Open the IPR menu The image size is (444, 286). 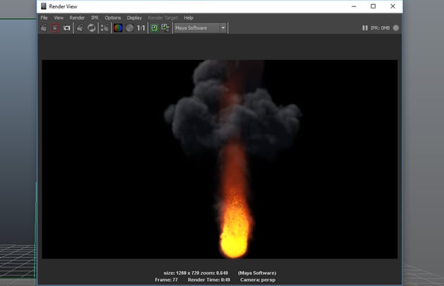point(95,18)
